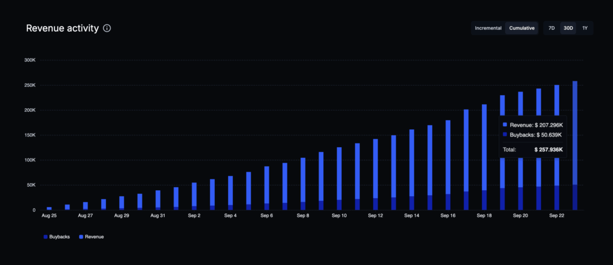Choose the 30D time range
Viewport: 613px width, 265px height.
(568, 28)
